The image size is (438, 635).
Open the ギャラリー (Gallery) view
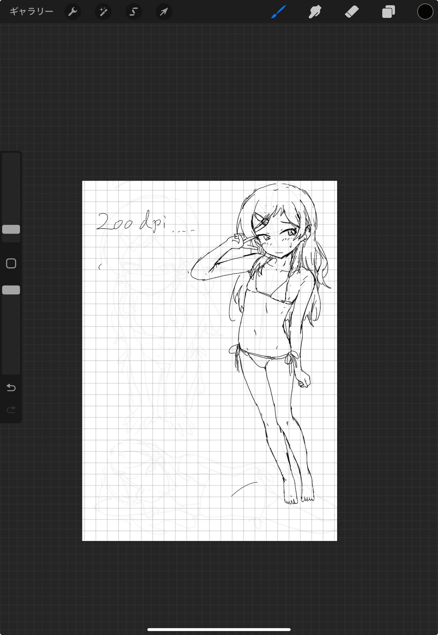click(x=31, y=12)
